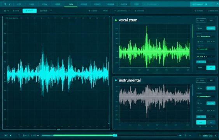The width and height of the screenshot is (219, 140).
Task: Click the bright cyan button ending instrumental controls
Action: click(201, 122)
